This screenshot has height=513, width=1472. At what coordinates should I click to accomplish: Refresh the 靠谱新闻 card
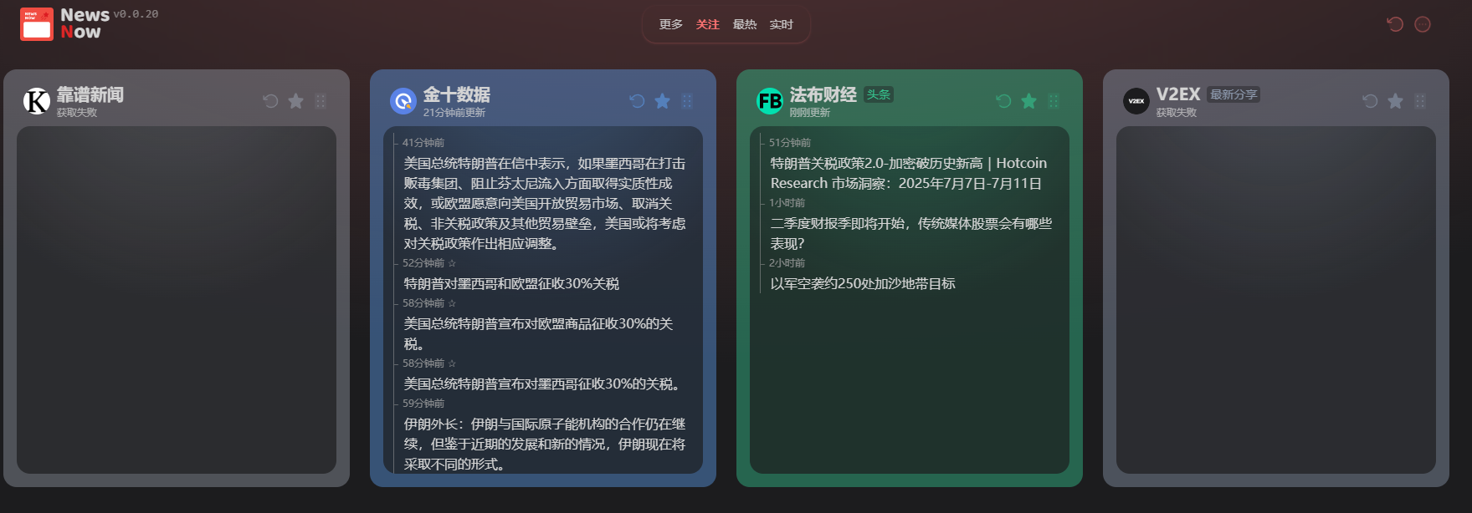[x=270, y=101]
